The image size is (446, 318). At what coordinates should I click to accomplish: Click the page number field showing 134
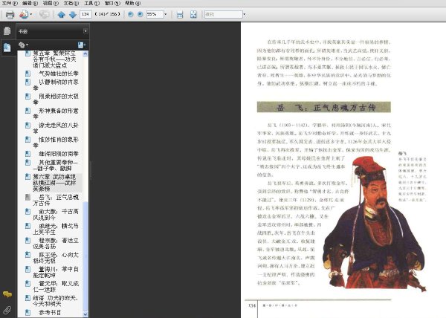[85, 14]
